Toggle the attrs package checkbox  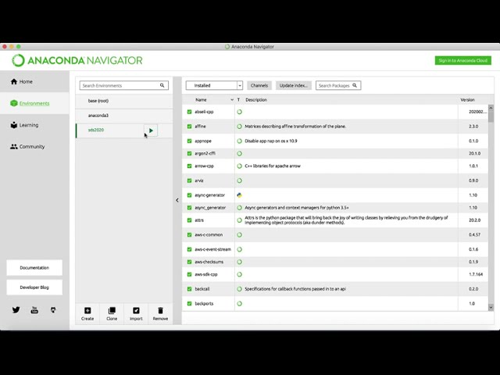coord(189,220)
